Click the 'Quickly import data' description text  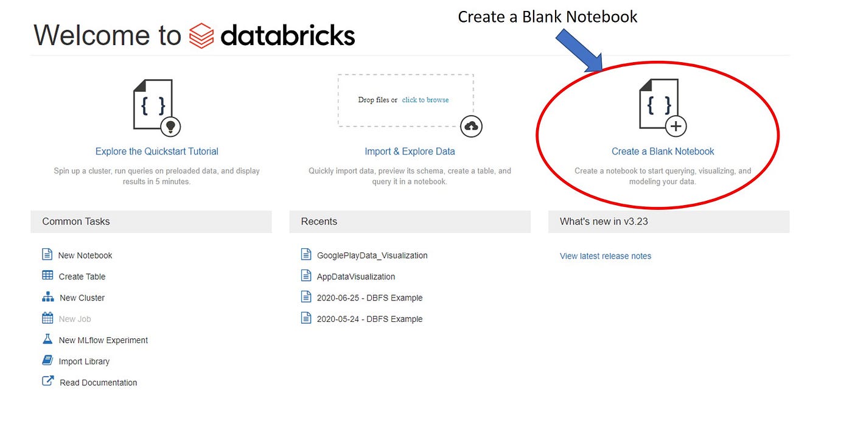point(410,176)
